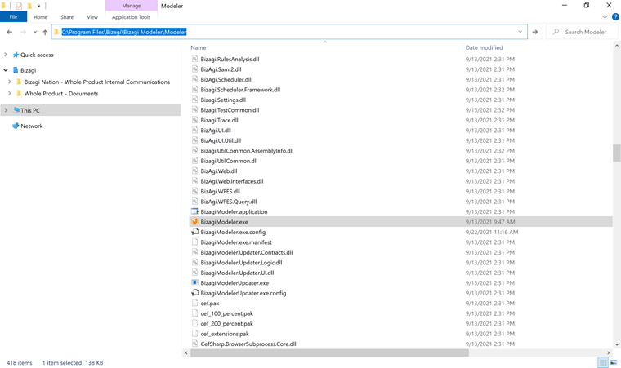Select the file BizAgi.Scheduler.dll
The width and height of the screenshot is (621, 368).
tap(226, 79)
